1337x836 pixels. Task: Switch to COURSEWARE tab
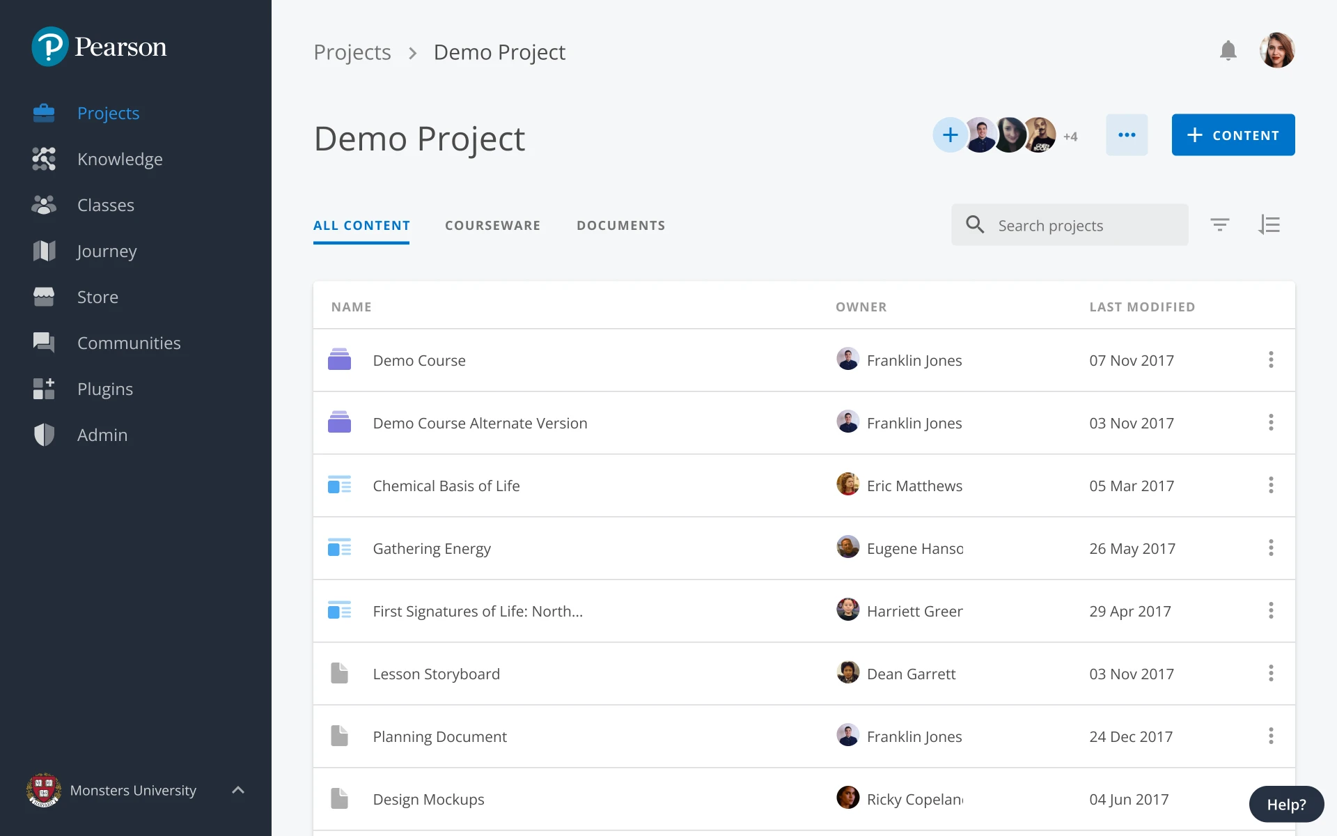[493, 226]
